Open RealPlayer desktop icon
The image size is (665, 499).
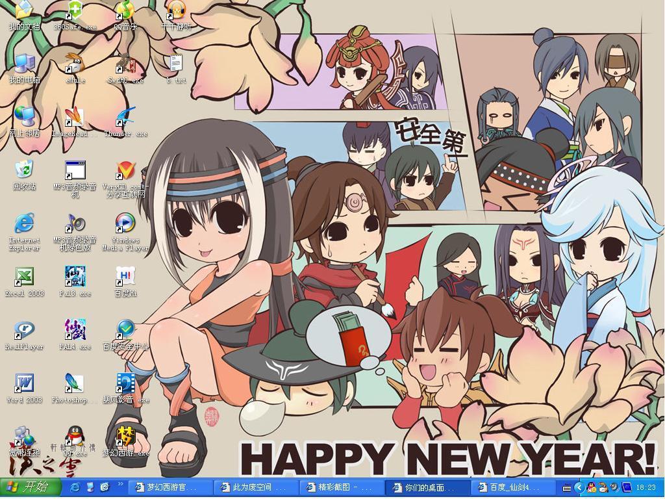point(24,330)
